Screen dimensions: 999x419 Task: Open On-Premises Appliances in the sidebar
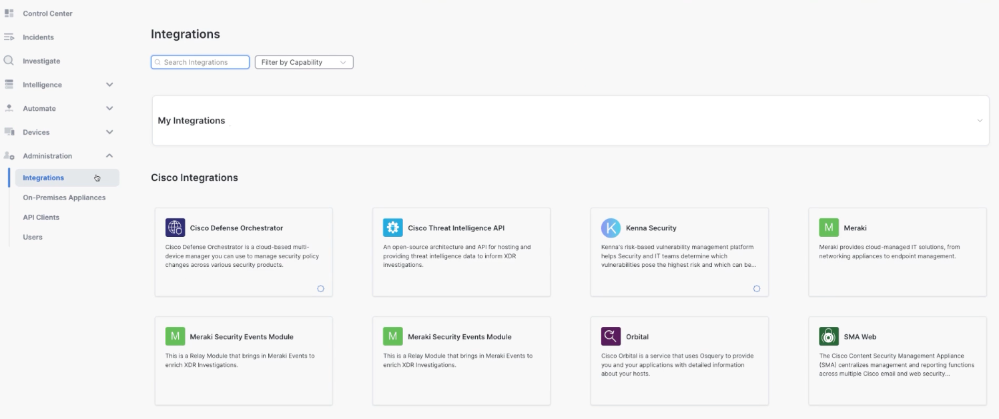point(64,197)
